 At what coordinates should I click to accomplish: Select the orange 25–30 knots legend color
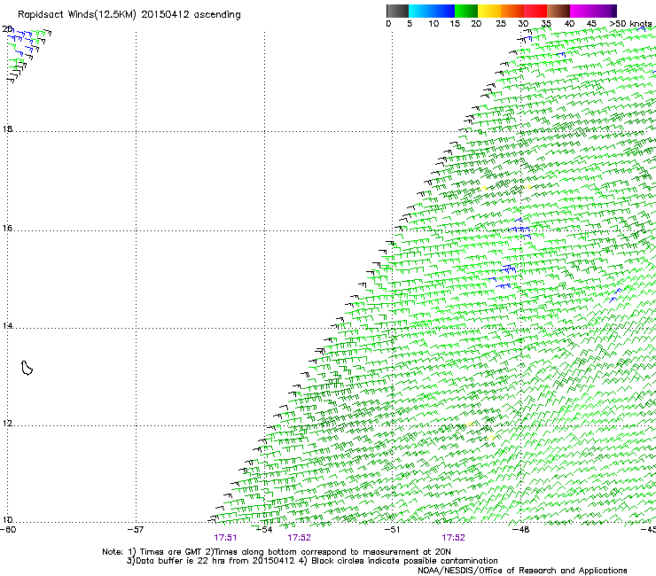click(x=512, y=11)
